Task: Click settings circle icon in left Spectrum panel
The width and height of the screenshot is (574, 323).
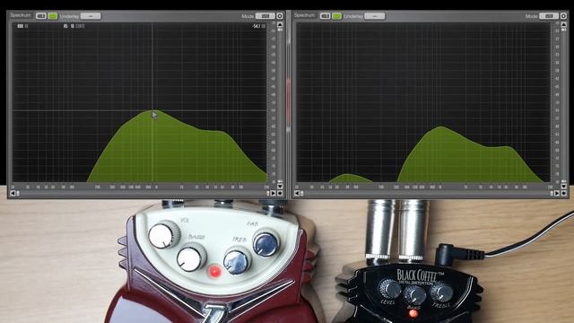Action: (280, 16)
